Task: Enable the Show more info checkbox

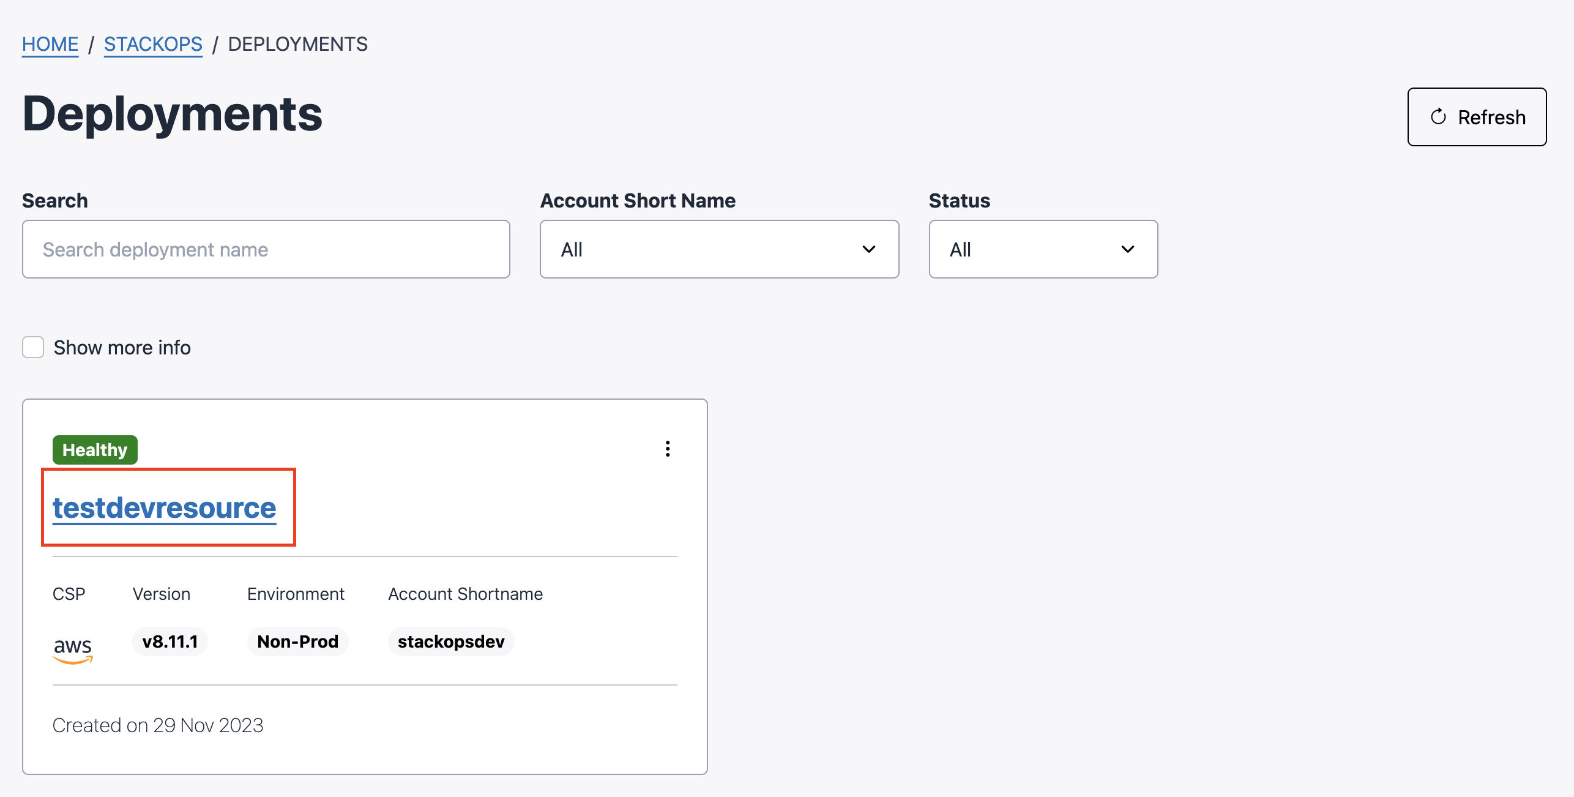Action: coord(33,347)
